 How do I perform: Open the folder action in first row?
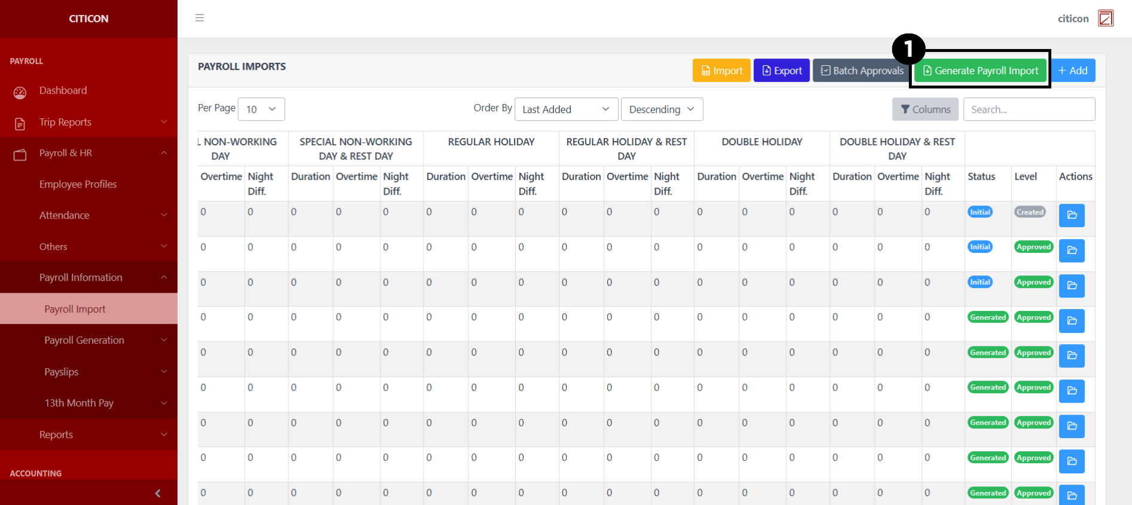coord(1071,215)
